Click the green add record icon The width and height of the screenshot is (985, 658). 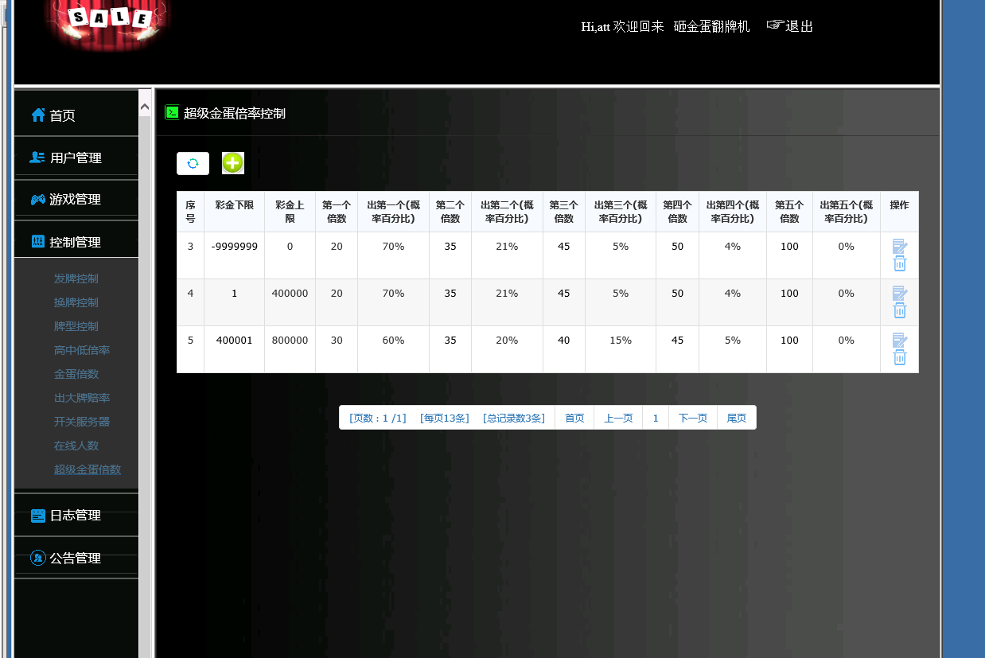232,163
